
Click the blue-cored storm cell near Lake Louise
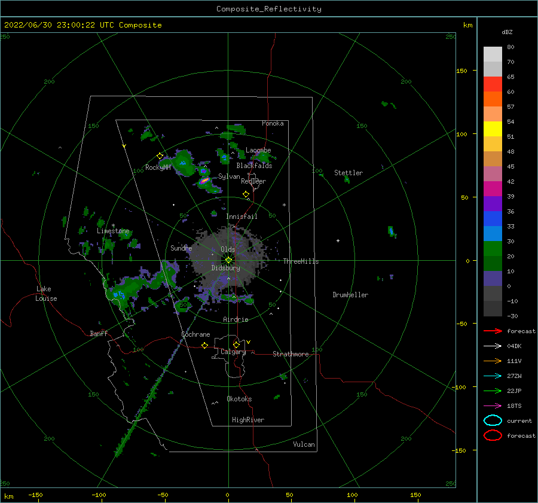point(119,294)
